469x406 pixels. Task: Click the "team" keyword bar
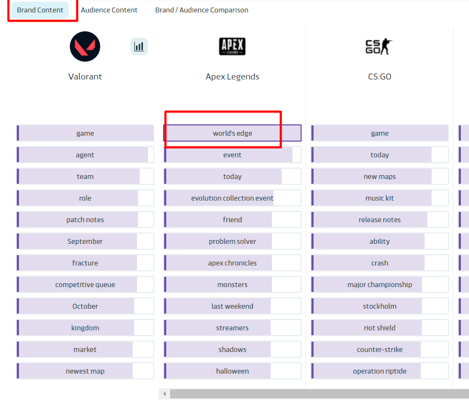coord(85,176)
